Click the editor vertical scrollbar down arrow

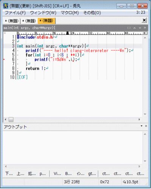click(145, 114)
